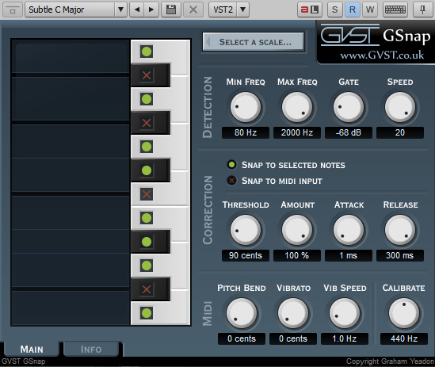Toggle the E note green indicator
Screen dimensions: 435x367
point(147,218)
